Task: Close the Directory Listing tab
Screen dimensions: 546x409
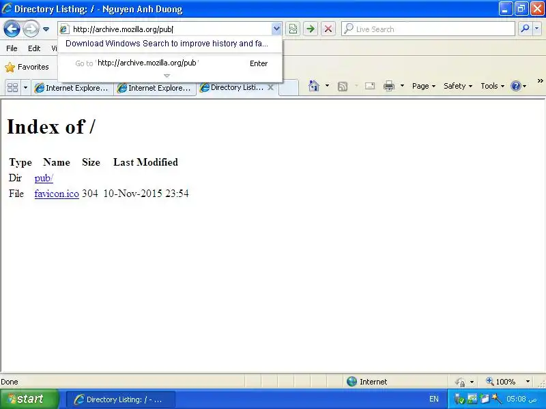Action: (270, 87)
